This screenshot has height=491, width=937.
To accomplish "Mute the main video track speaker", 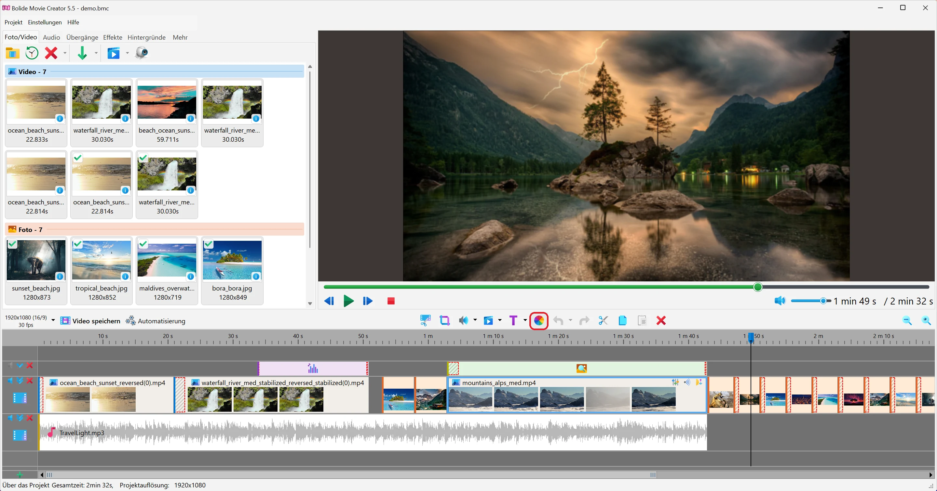I will click(10, 381).
